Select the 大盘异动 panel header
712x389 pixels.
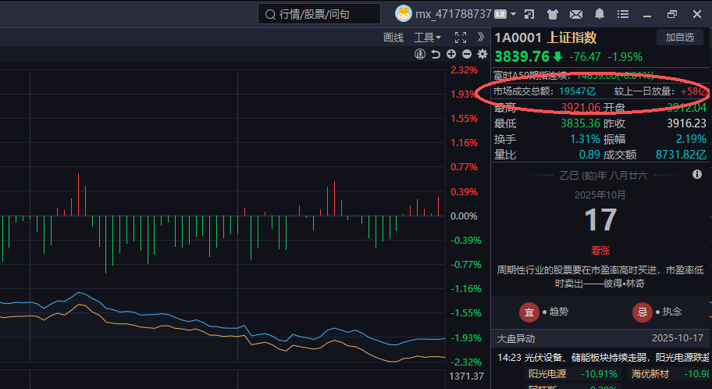click(516, 339)
